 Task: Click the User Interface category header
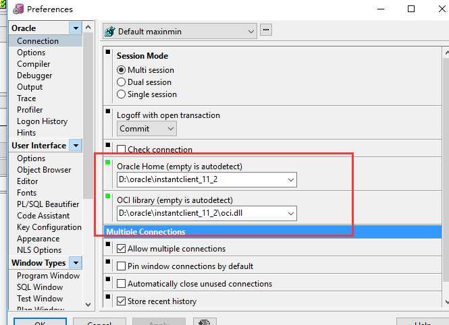click(39, 145)
